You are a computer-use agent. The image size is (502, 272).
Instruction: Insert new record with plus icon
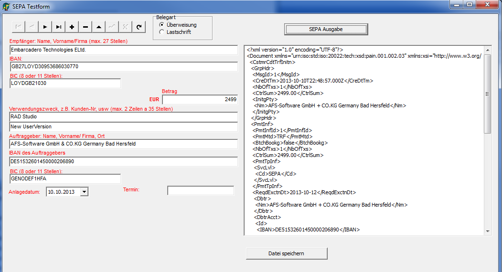(72, 27)
